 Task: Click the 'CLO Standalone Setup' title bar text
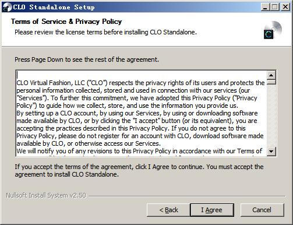pyautogui.click(x=54, y=7)
